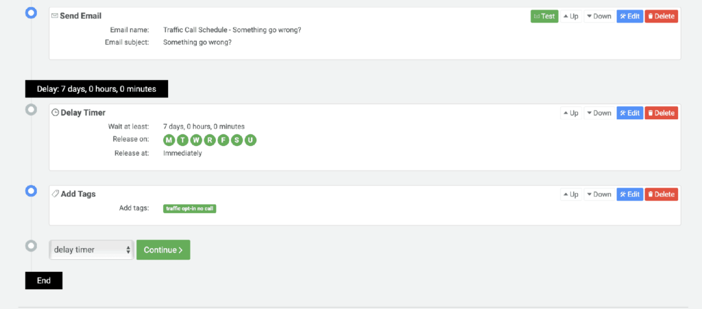Move the Delay Timer step Up
Viewport: 702px width, 309px height.
click(x=571, y=113)
